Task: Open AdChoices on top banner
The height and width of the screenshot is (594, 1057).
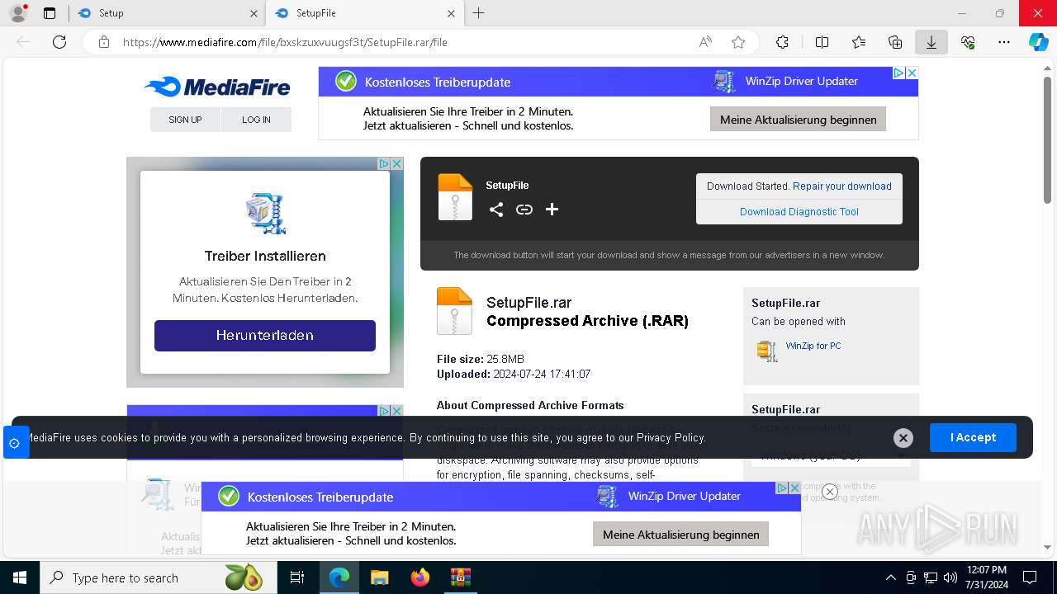Action: coord(899,73)
